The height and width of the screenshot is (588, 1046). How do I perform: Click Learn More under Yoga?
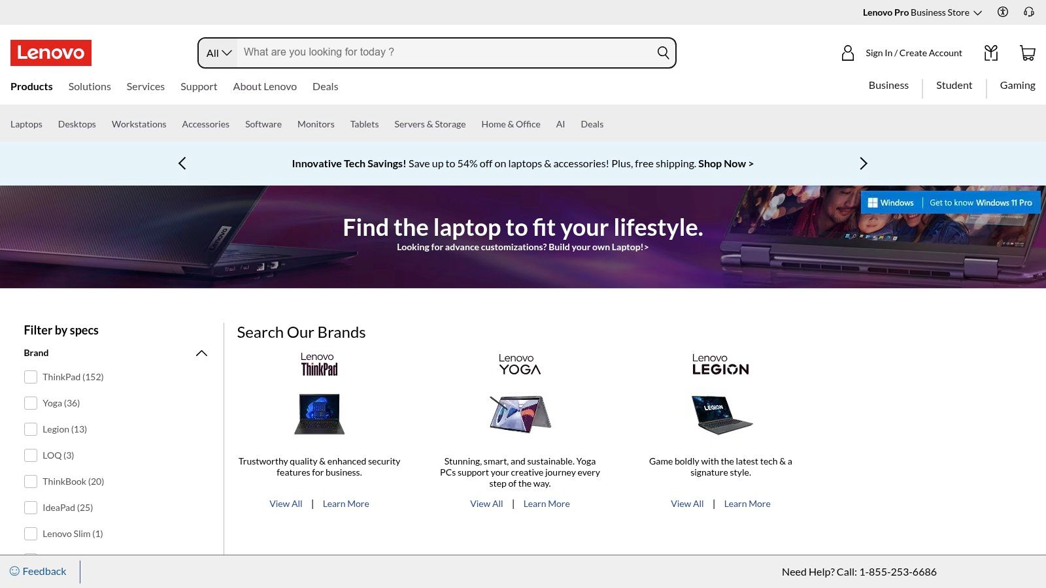(547, 504)
